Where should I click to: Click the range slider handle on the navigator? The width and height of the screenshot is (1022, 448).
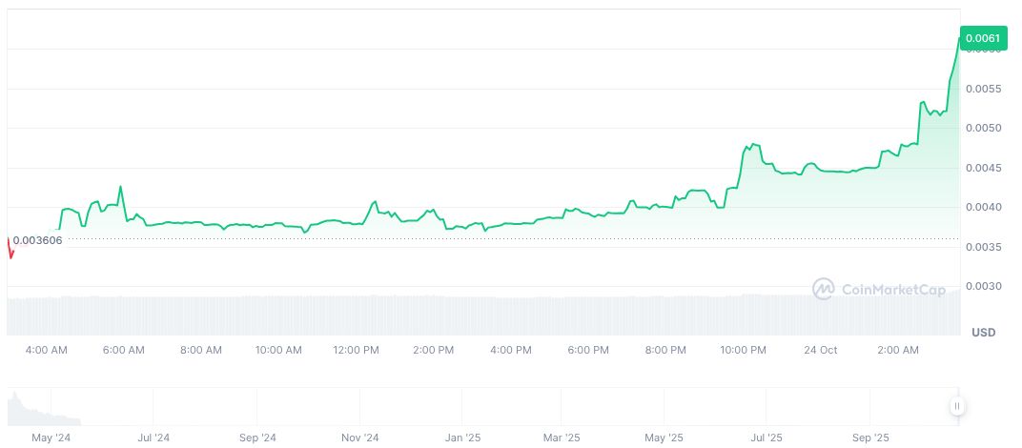click(x=956, y=406)
